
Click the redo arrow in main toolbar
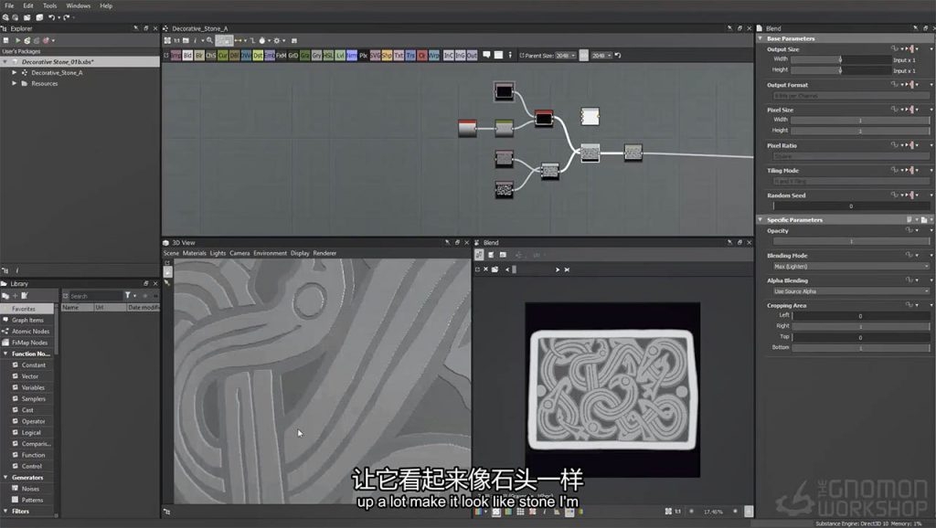pyautogui.click(x=66, y=17)
